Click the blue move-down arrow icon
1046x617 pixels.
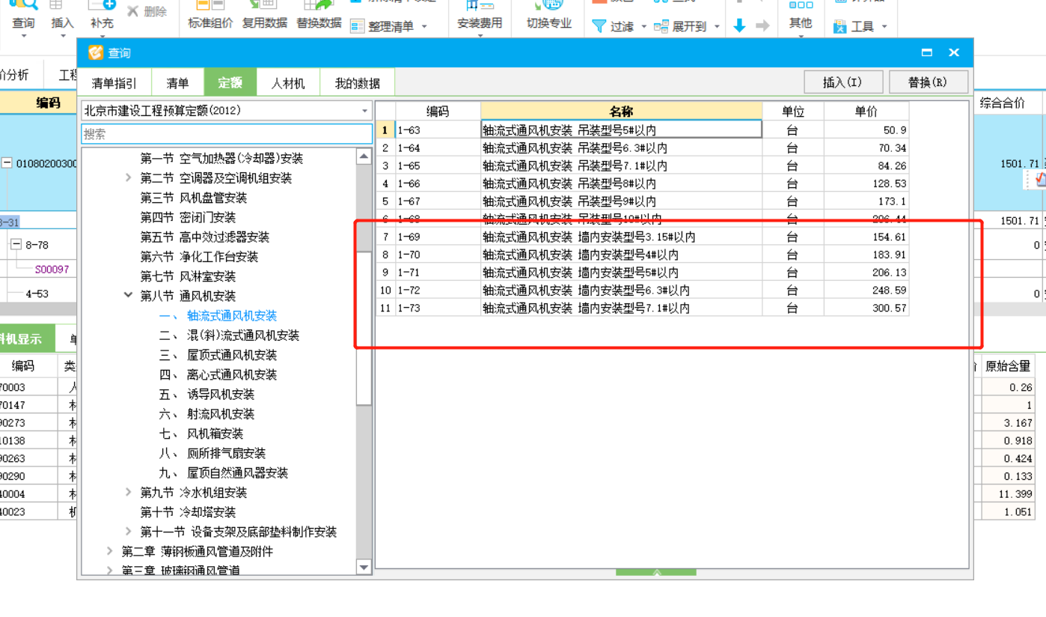[739, 25]
